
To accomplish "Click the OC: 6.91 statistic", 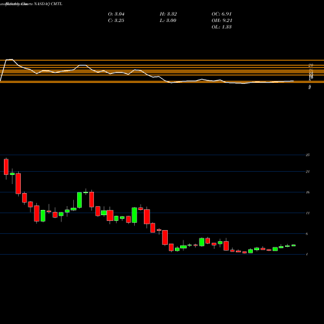I will [222, 14].
